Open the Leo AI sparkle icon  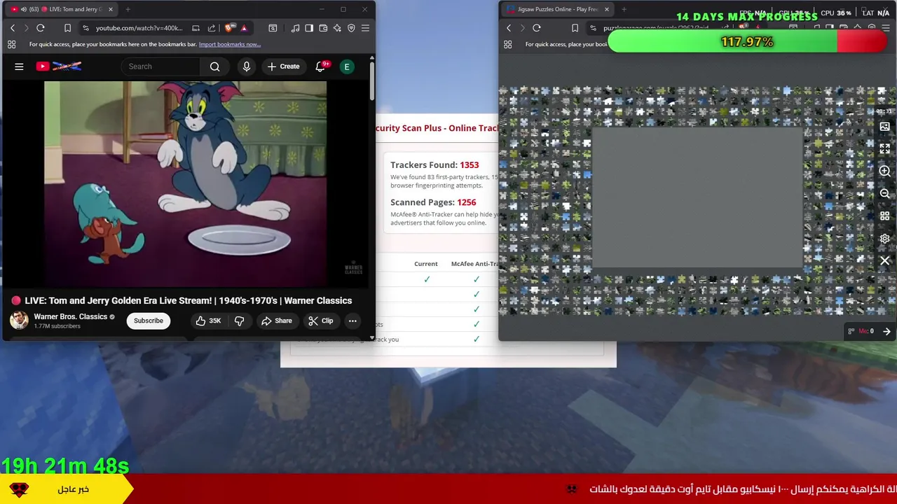[337, 28]
